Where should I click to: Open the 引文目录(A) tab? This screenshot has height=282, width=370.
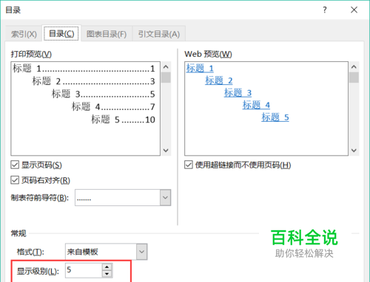click(159, 34)
